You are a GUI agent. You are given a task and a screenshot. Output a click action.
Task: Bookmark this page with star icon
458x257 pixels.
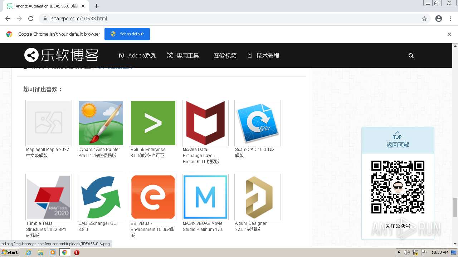(x=424, y=19)
